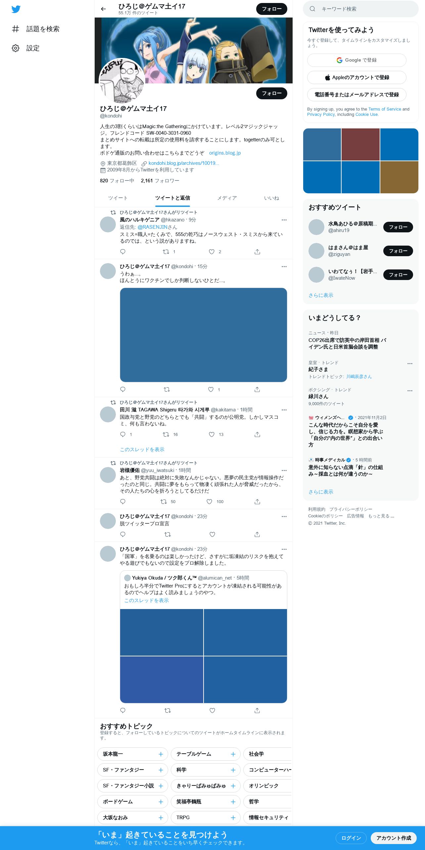The width and height of the screenshot is (425, 850).
Task: Go back with the arrow icon
Action: (103, 9)
